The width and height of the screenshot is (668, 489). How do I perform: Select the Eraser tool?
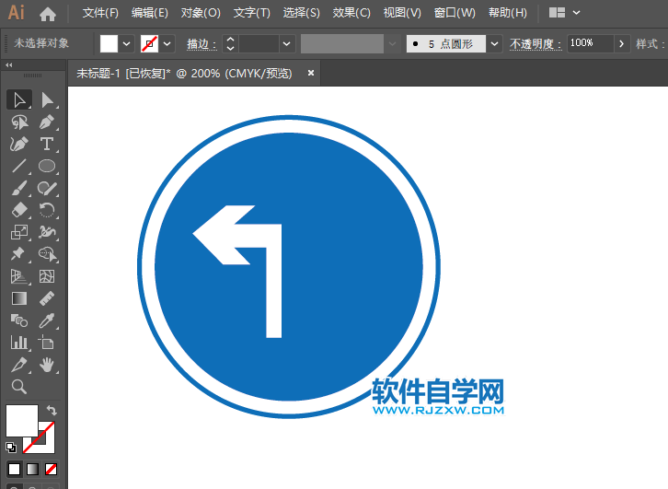pyautogui.click(x=18, y=211)
